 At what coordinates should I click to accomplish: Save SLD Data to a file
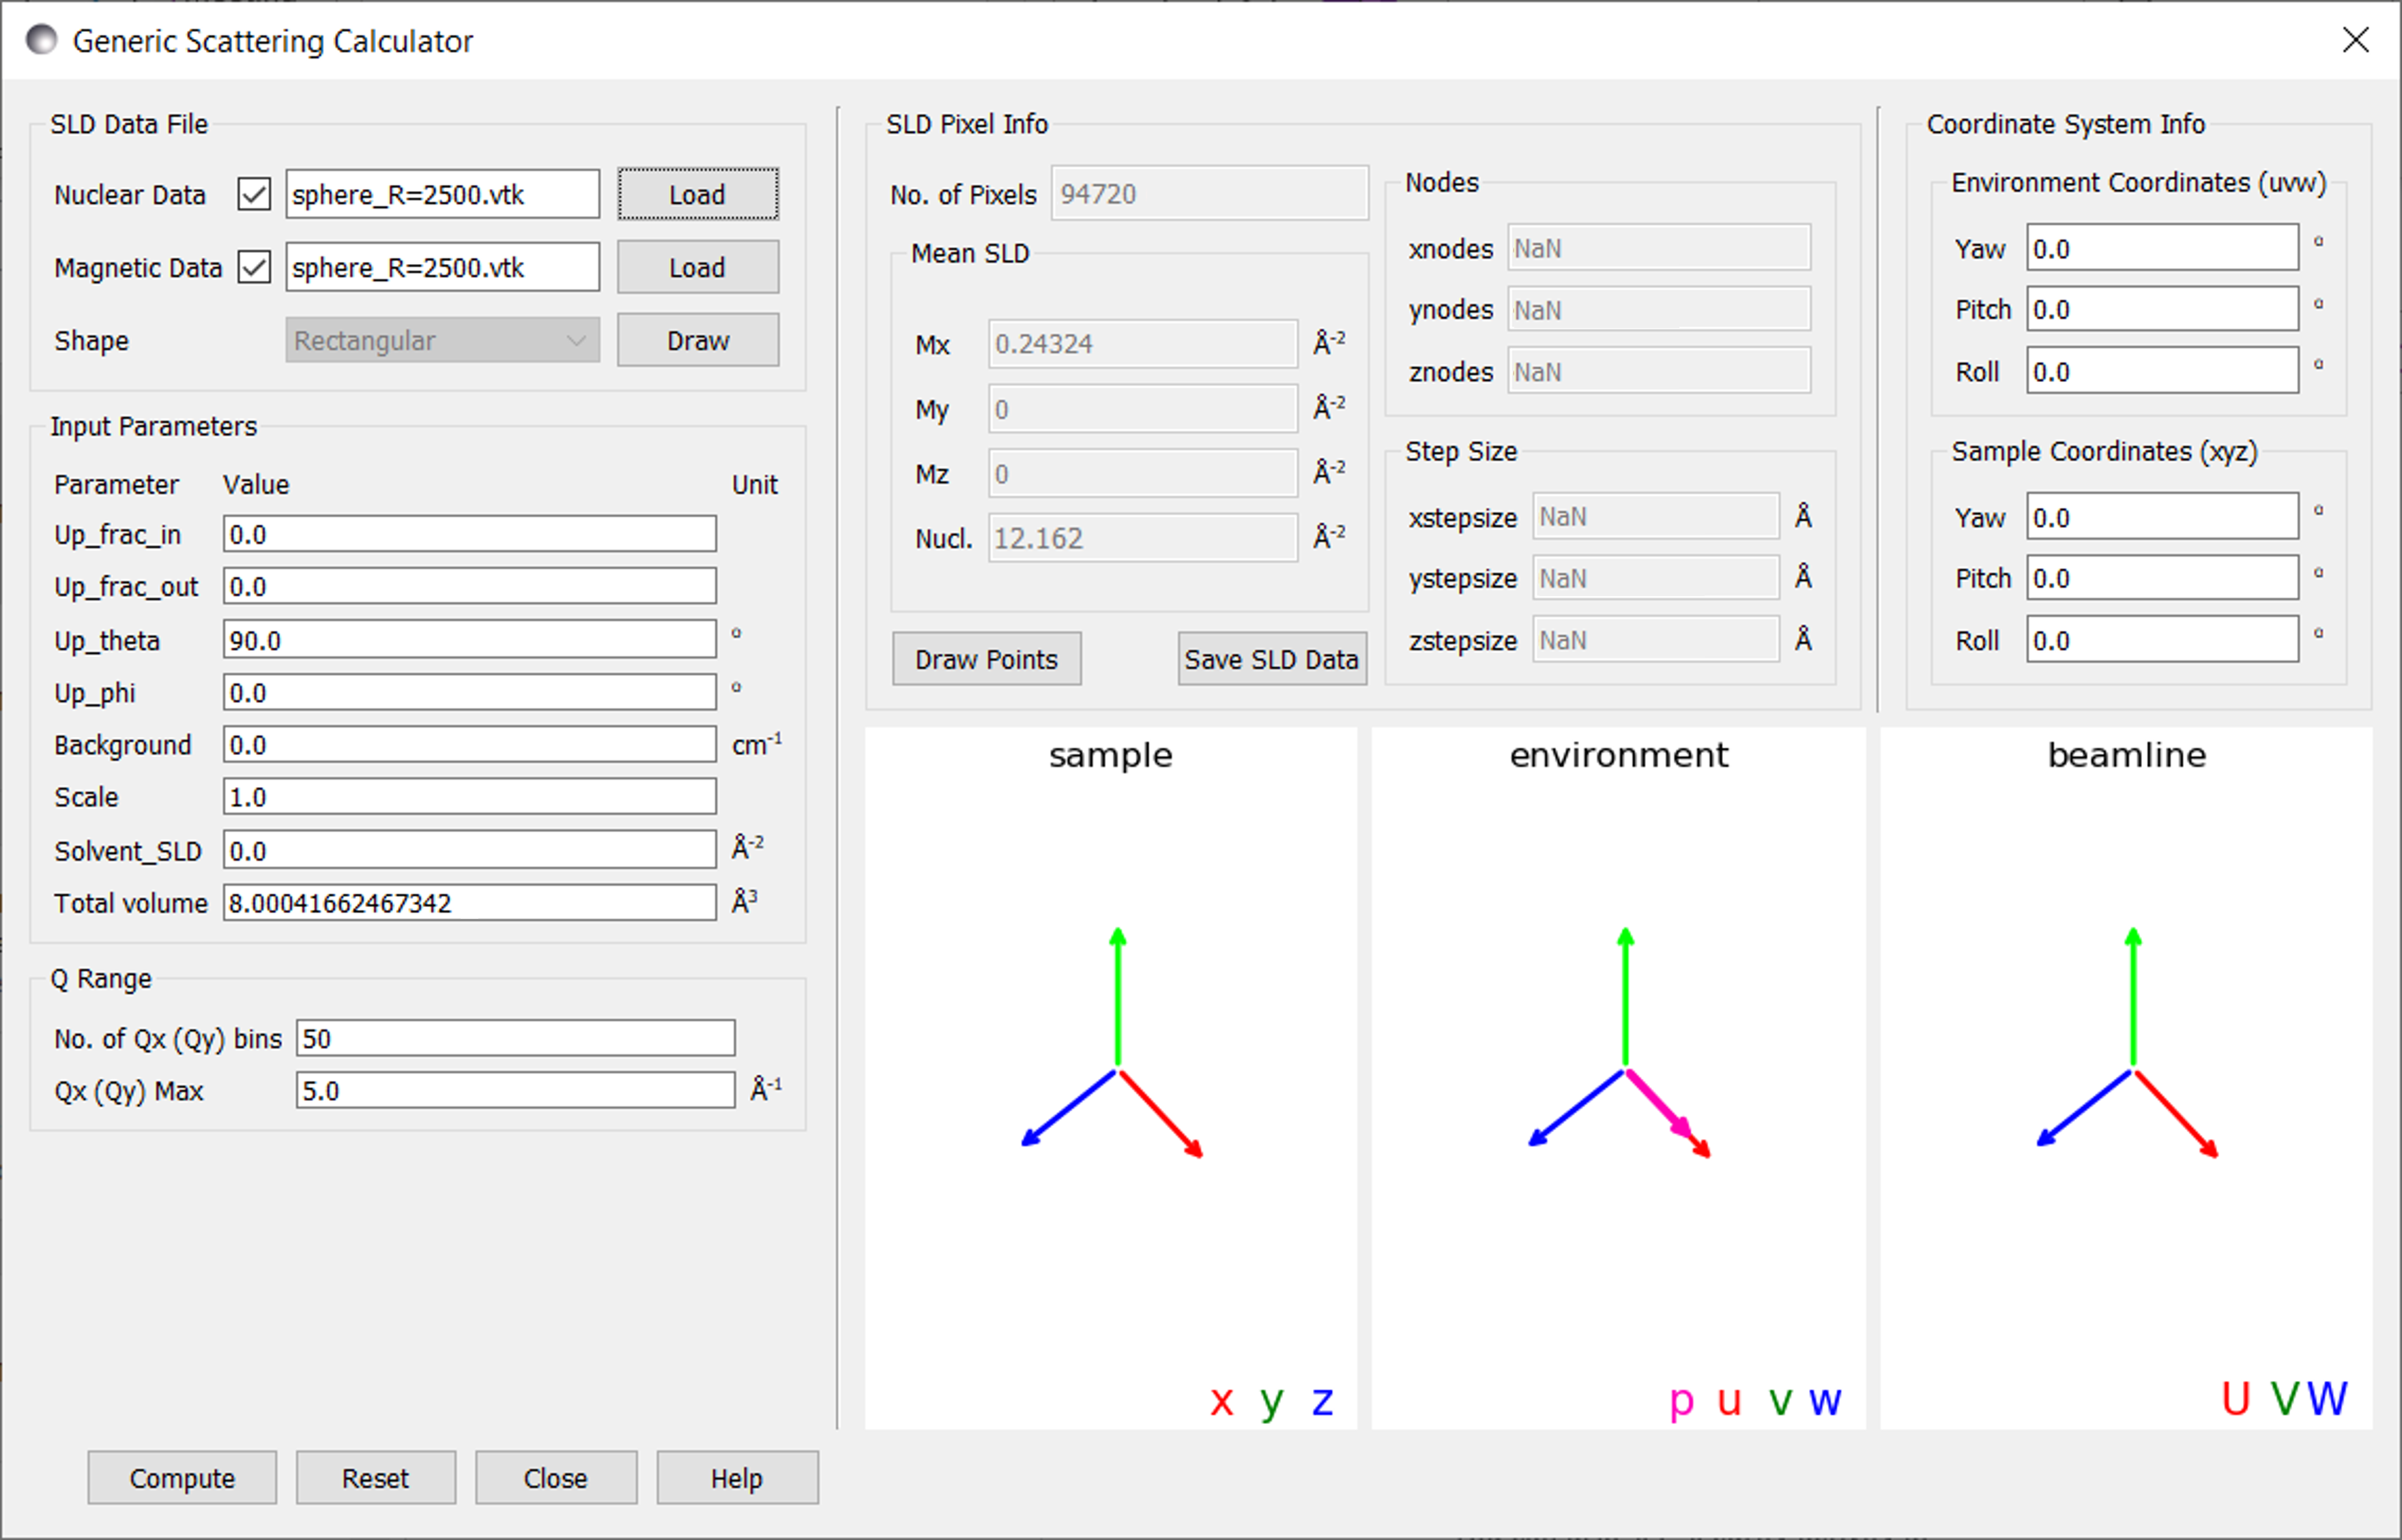tap(1271, 658)
